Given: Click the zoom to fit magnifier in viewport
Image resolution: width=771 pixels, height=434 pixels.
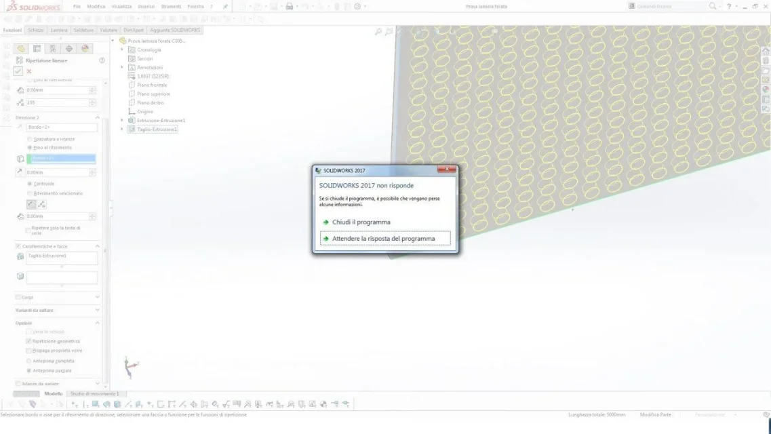Looking at the screenshot, I should coord(378,32).
